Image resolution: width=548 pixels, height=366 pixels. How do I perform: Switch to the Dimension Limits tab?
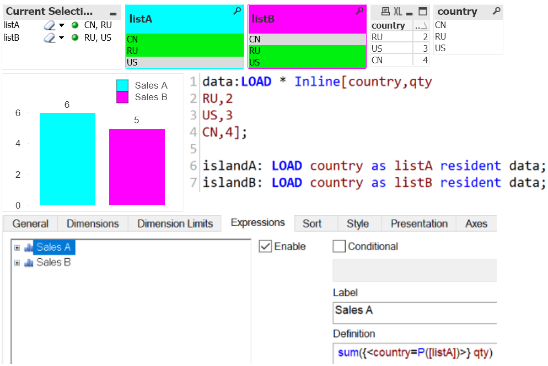pos(175,223)
